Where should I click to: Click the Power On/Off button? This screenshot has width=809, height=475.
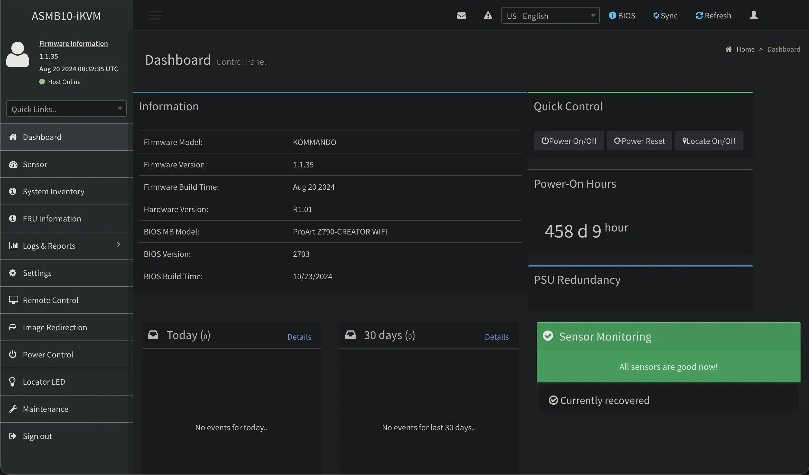tap(569, 141)
